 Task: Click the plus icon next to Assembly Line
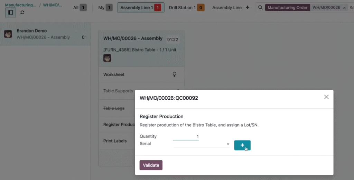(x=248, y=8)
